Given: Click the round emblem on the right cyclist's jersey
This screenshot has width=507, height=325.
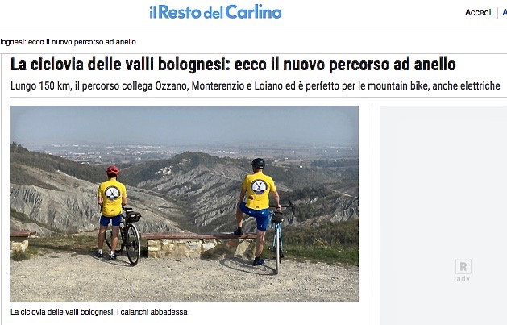Looking at the screenshot, I should click(259, 186).
